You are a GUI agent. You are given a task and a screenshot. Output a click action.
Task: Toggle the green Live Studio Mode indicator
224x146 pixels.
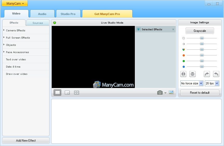coord(55,23)
